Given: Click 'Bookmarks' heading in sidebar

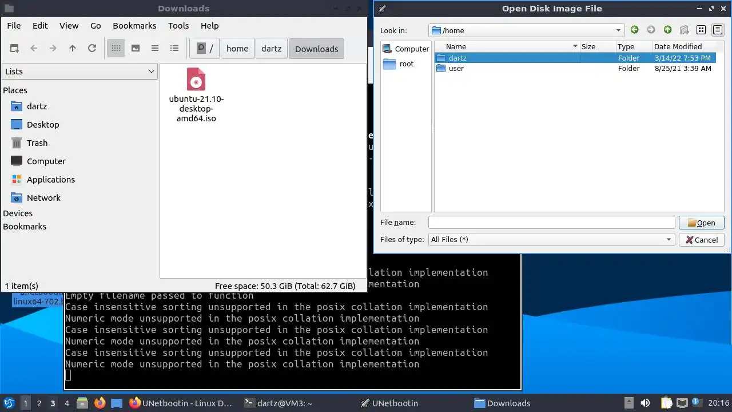Looking at the screenshot, I should click(25, 227).
